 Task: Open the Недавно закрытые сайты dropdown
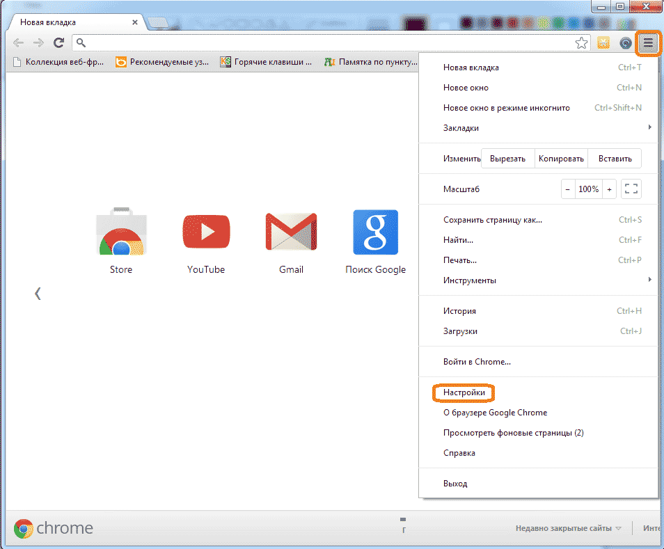click(x=569, y=529)
